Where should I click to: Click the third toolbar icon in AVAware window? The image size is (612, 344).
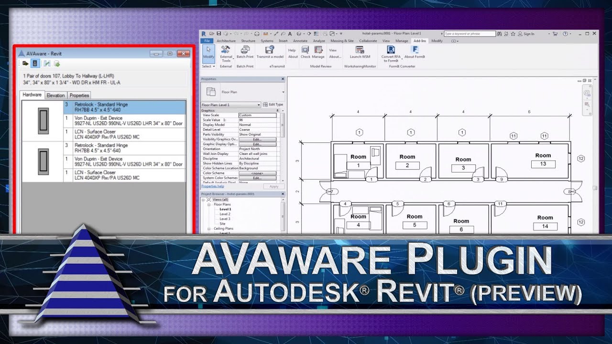[47, 64]
